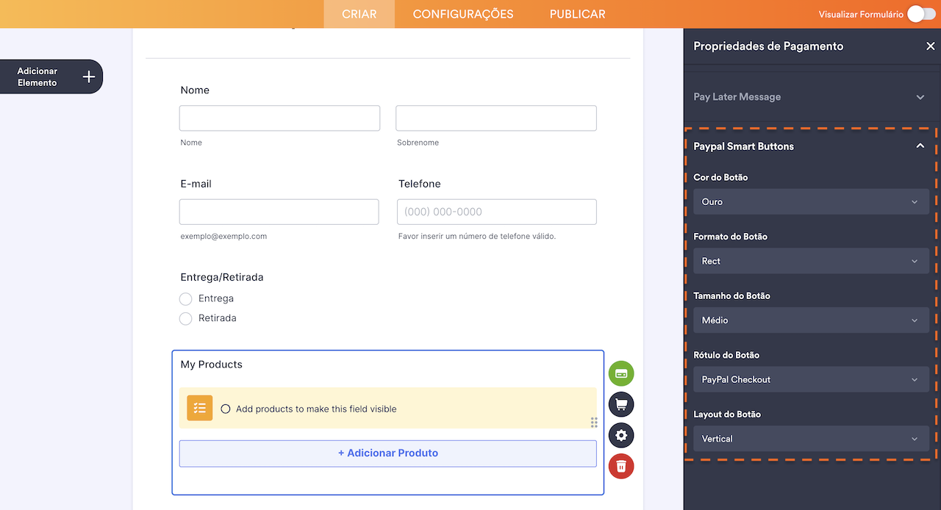The width and height of the screenshot is (941, 510).
Task: Open the Rótulo do Botão dropdown
Action: click(x=810, y=379)
